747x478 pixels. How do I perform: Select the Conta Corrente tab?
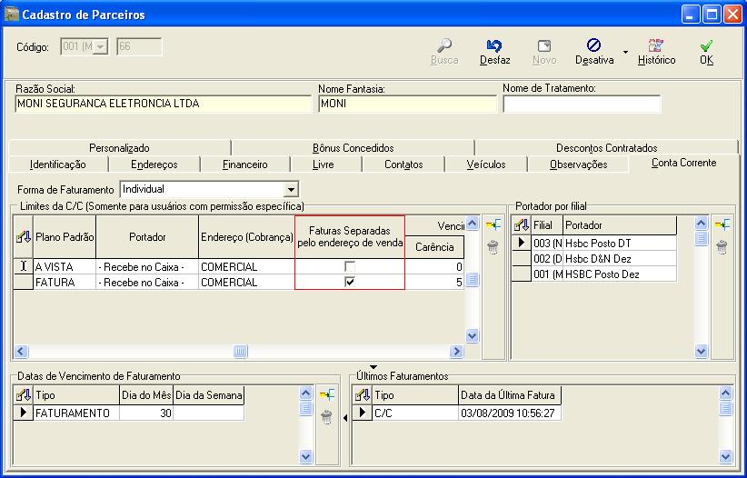pyautogui.click(x=683, y=163)
